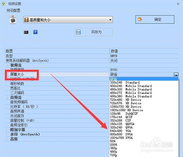Choose 720x480 HD Device option
This screenshot has height=157, width=183.
click(144, 100)
